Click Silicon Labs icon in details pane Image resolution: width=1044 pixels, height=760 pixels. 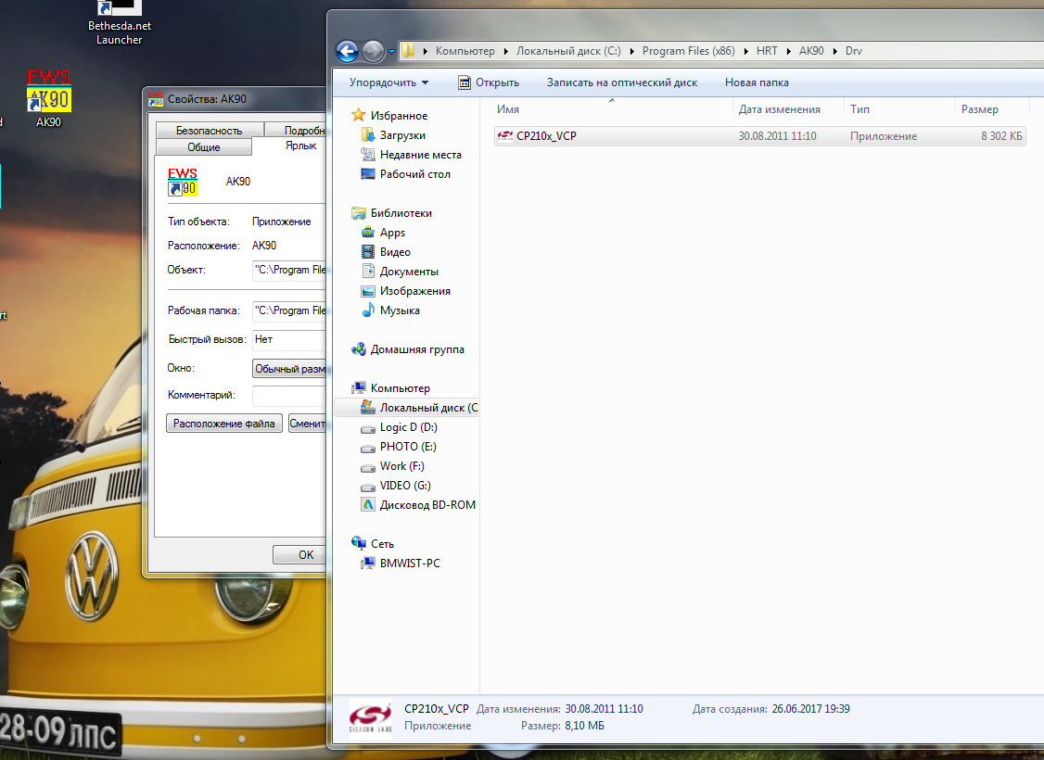click(x=370, y=717)
